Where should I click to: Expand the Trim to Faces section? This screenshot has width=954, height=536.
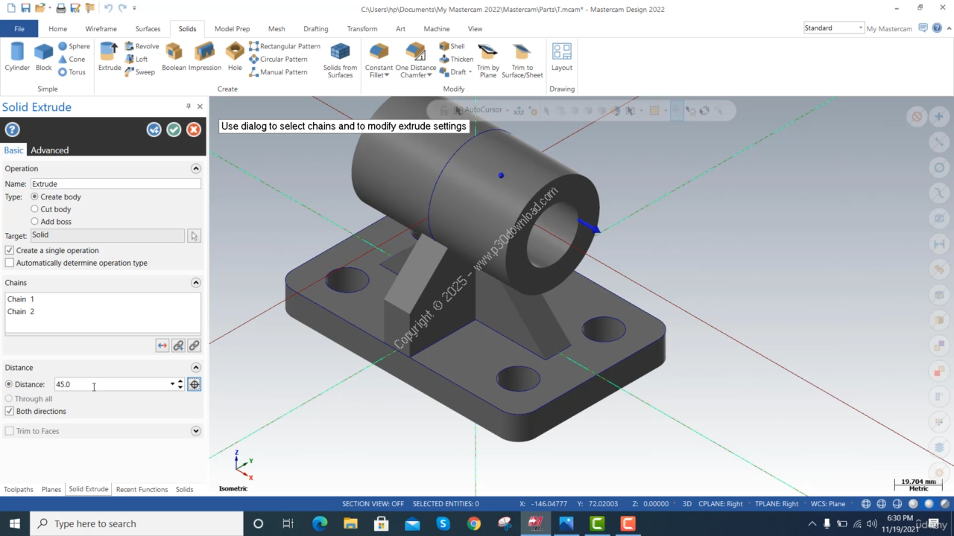point(196,431)
